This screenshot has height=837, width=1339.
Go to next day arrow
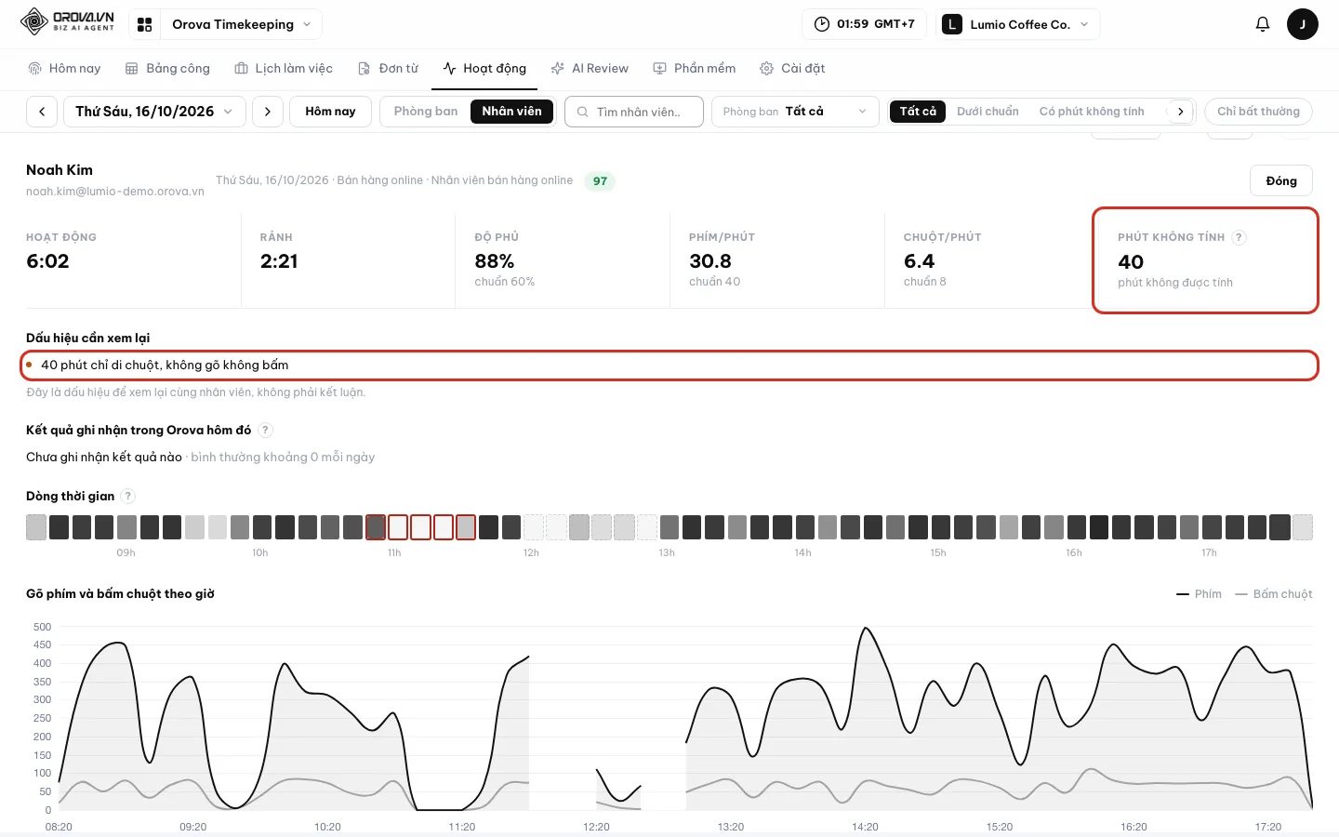tap(268, 112)
